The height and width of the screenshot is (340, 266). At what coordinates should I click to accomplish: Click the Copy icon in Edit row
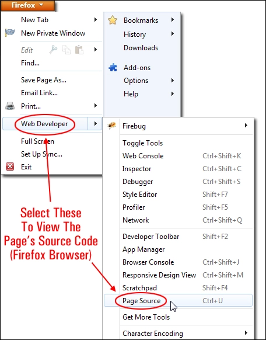(66, 50)
